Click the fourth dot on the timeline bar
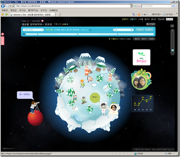This screenshot has width=180, height=157. coord(118,34)
